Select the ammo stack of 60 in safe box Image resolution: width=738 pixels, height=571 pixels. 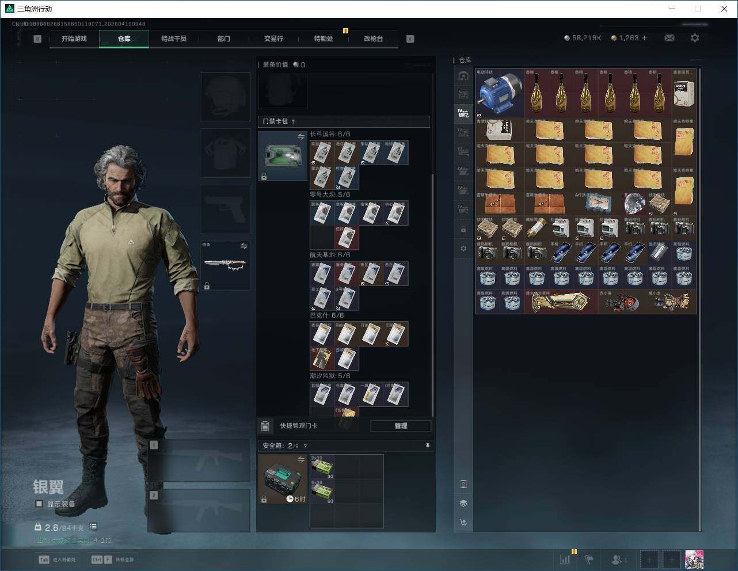pyautogui.click(x=322, y=492)
